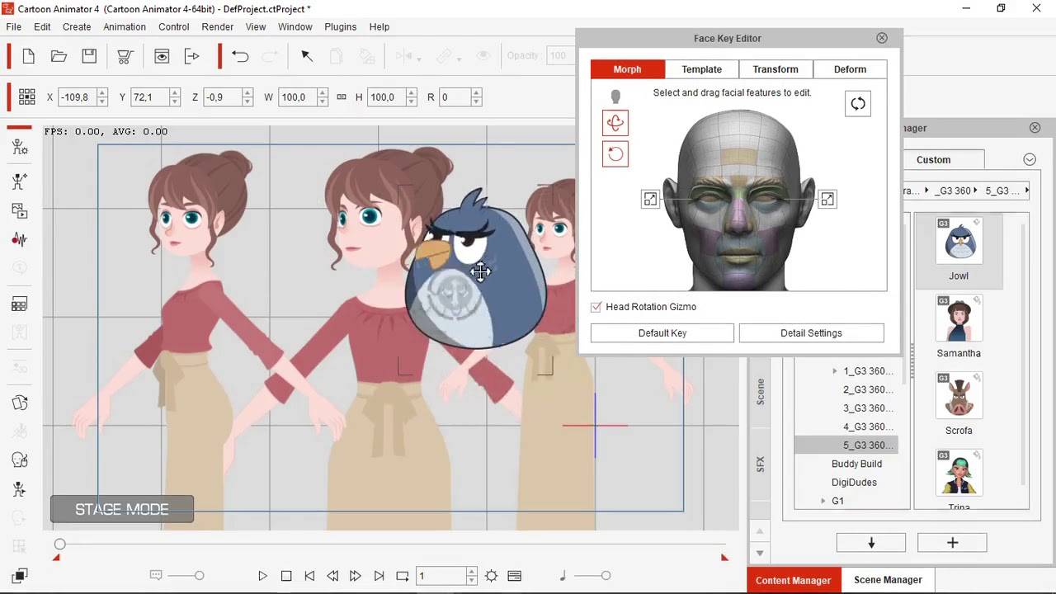The image size is (1056, 594).
Task: Show the timeline panel icon
Action: 515,576
